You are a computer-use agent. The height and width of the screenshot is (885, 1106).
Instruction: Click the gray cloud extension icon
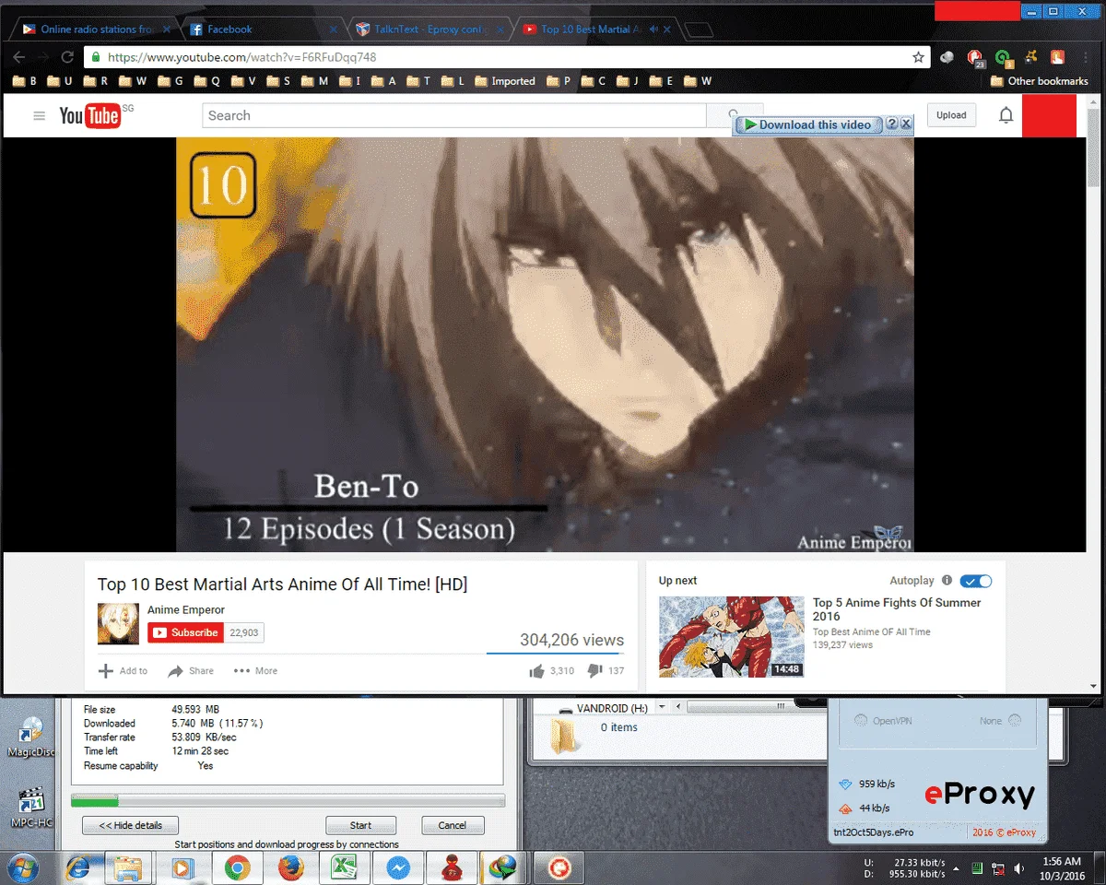947,57
